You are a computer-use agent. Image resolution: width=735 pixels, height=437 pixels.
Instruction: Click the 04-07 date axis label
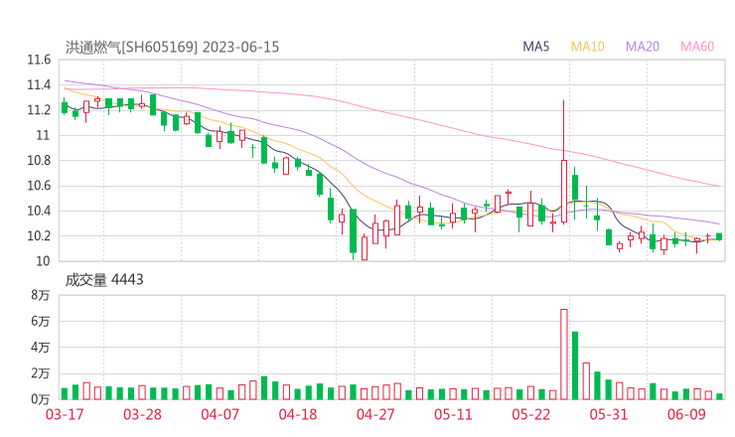220,414
